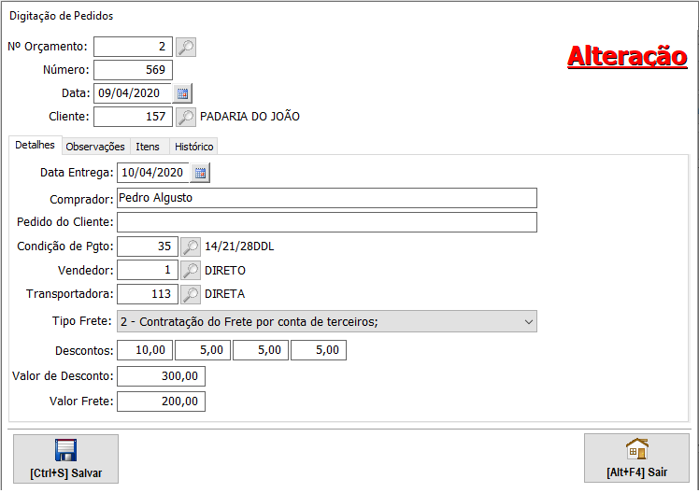This screenshot has width=699, height=493.
Task: Select the Histórico tab
Action: (194, 147)
